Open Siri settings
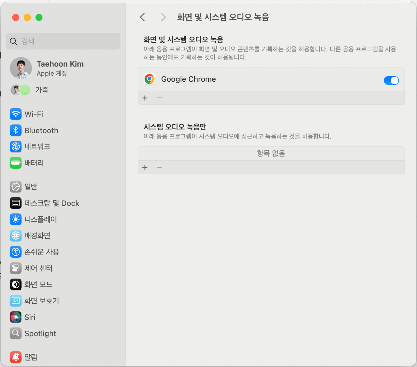 click(x=30, y=317)
